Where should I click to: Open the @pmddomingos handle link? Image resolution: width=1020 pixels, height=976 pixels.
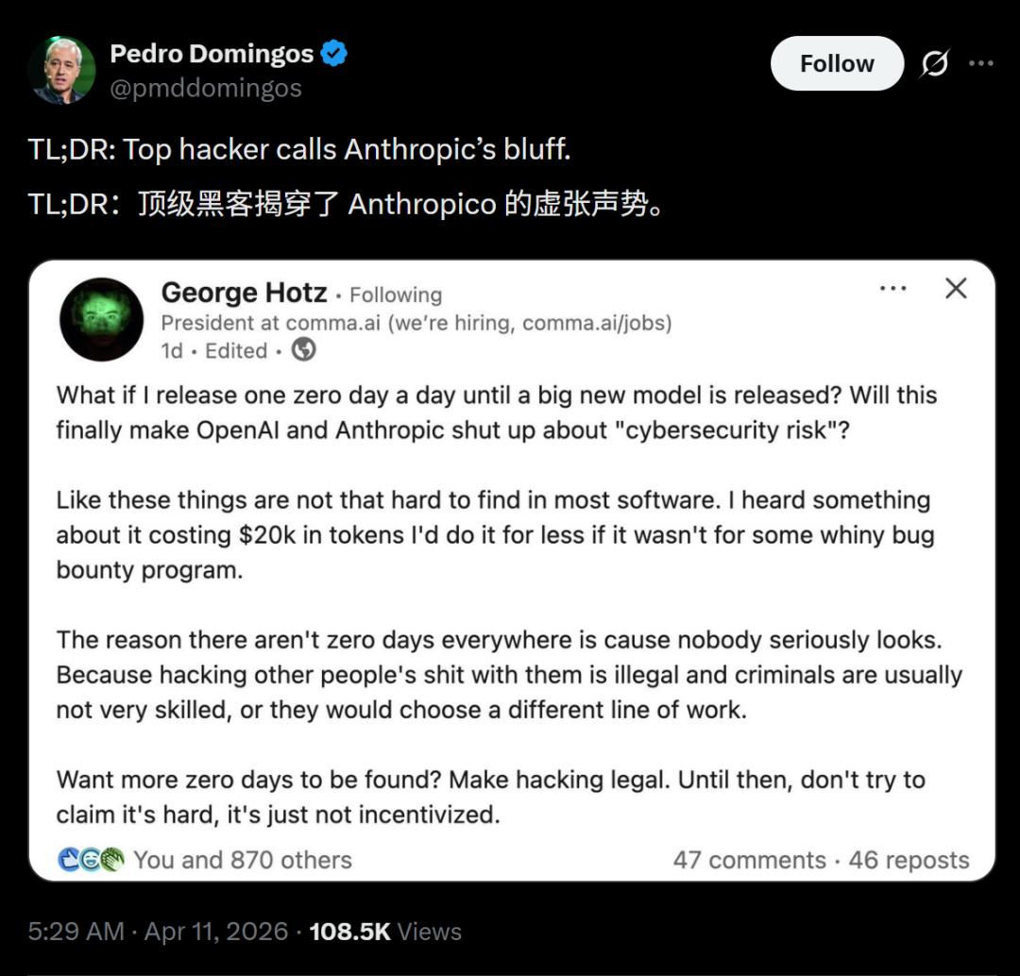[206, 88]
